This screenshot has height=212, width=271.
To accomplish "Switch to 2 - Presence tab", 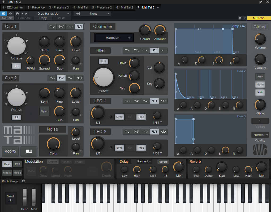I will tap(36, 7).
